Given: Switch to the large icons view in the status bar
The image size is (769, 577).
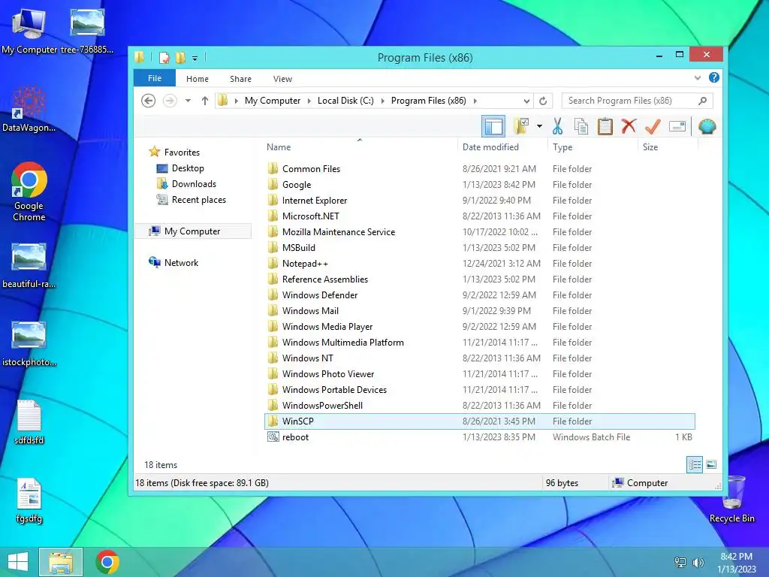Looking at the screenshot, I should [x=711, y=464].
